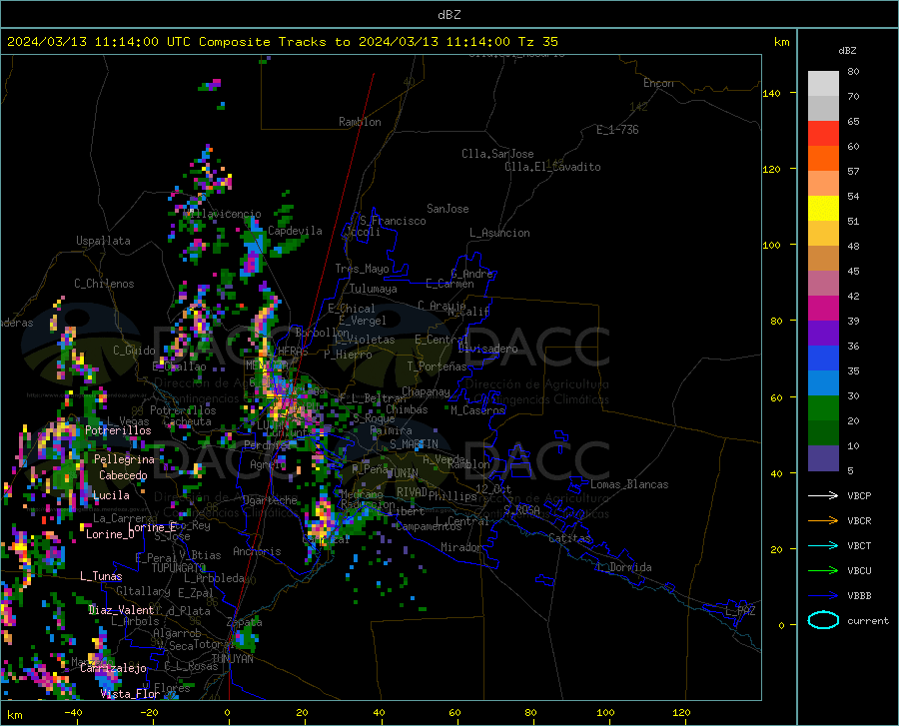Select the orange swatch between 60 and 57 dBZ
Viewport: 899px width, 726px height.
point(823,159)
